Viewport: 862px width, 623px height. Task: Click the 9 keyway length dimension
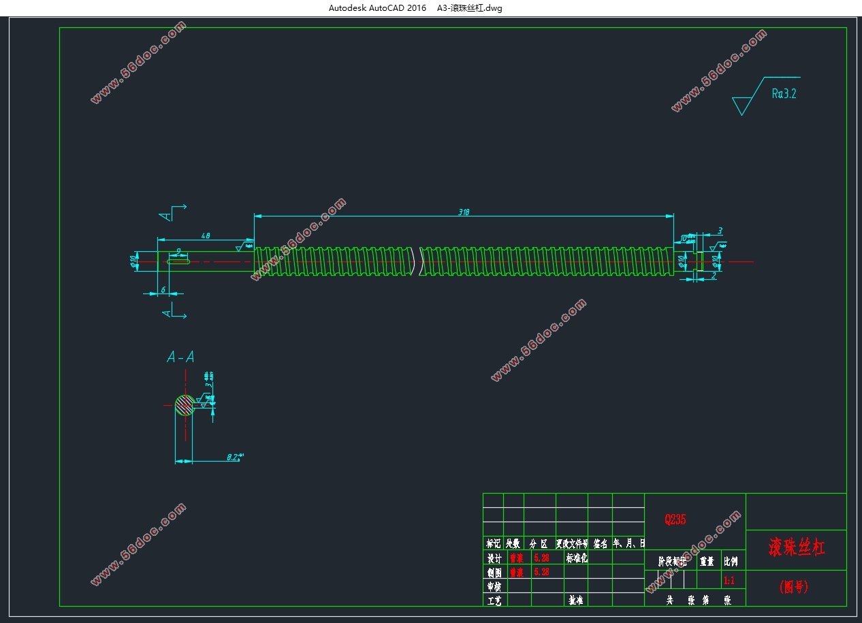tap(178, 252)
